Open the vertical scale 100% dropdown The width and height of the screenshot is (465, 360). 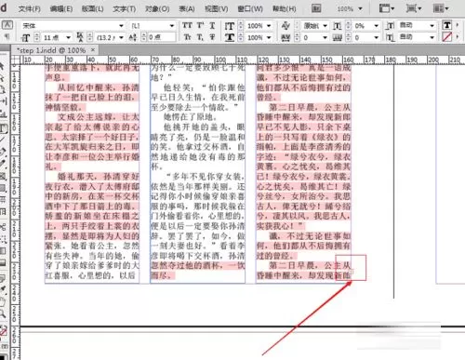click(x=269, y=26)
